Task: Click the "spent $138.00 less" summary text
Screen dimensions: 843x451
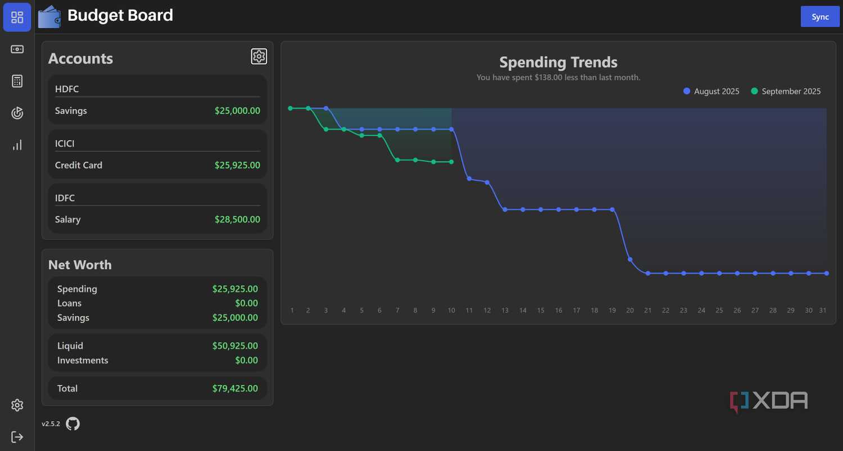Action: click(x=559, y=77)
